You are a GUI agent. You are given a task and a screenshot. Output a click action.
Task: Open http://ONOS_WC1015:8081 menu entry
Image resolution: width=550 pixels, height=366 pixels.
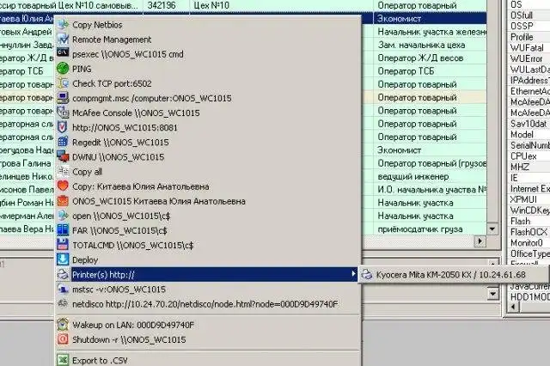pos(208,128)
